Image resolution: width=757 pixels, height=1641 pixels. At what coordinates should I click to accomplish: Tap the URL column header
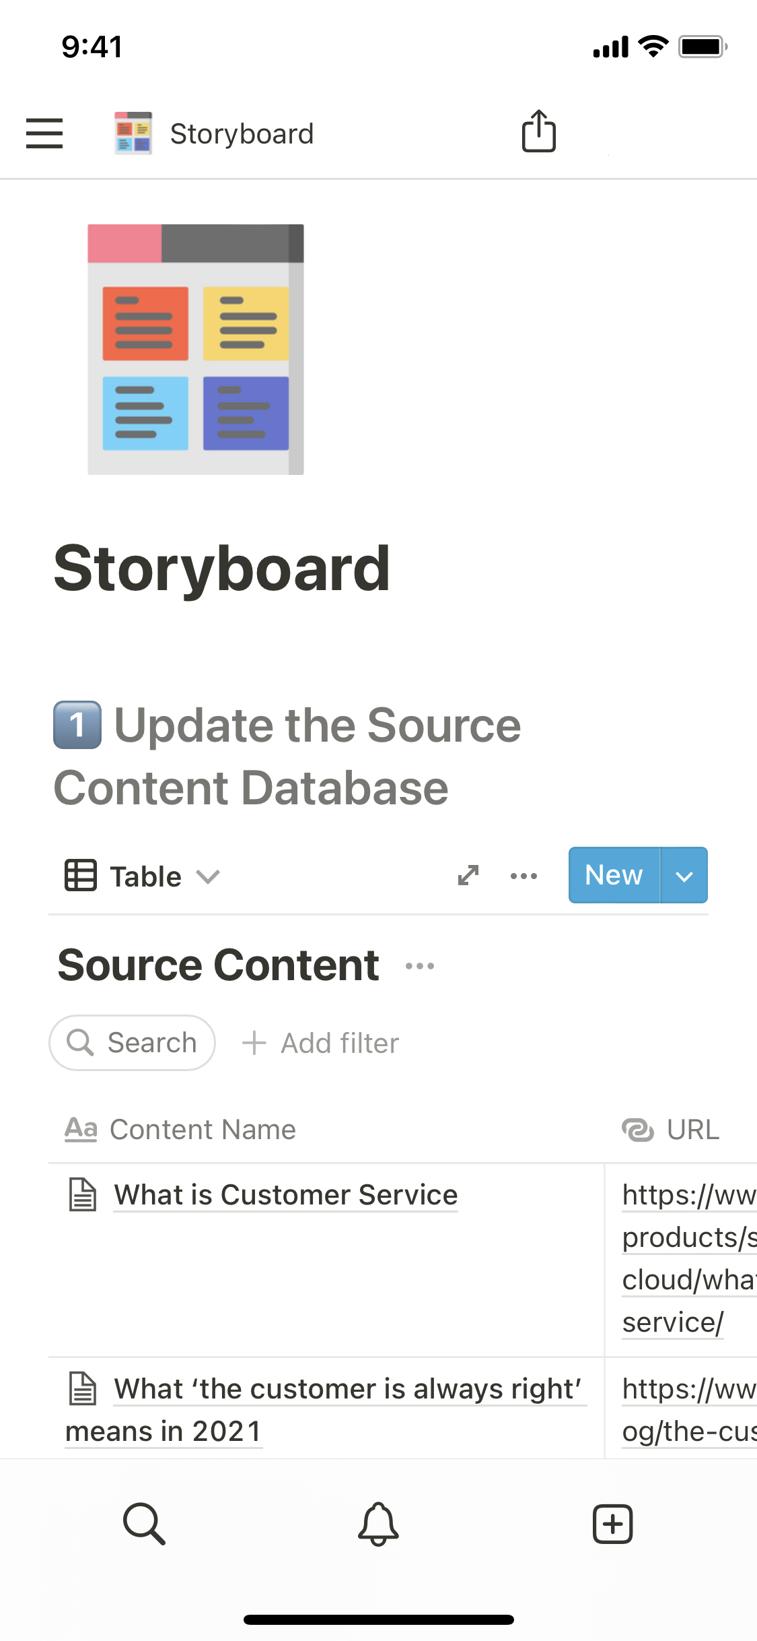pyautogui.click(x=692, y=1130)
